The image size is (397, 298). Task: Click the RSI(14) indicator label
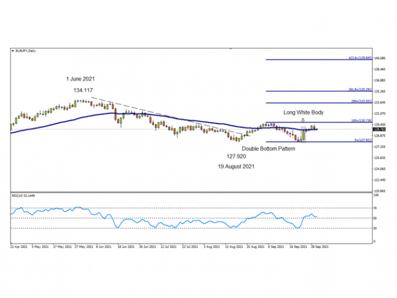23,196
